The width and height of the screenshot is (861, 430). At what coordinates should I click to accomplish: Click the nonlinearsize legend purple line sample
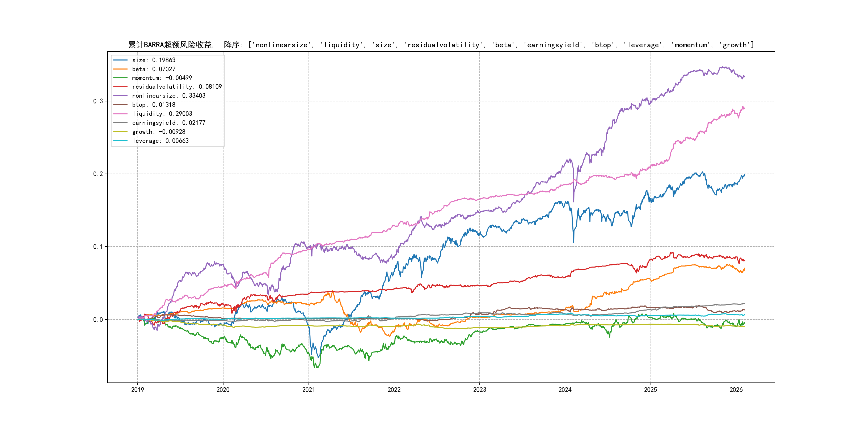tap(120, 96)
